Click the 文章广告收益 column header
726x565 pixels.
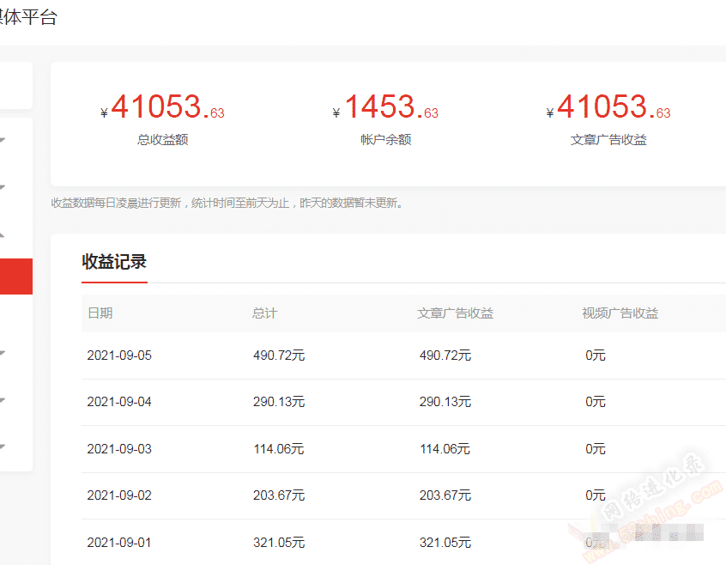coord(455,313)
